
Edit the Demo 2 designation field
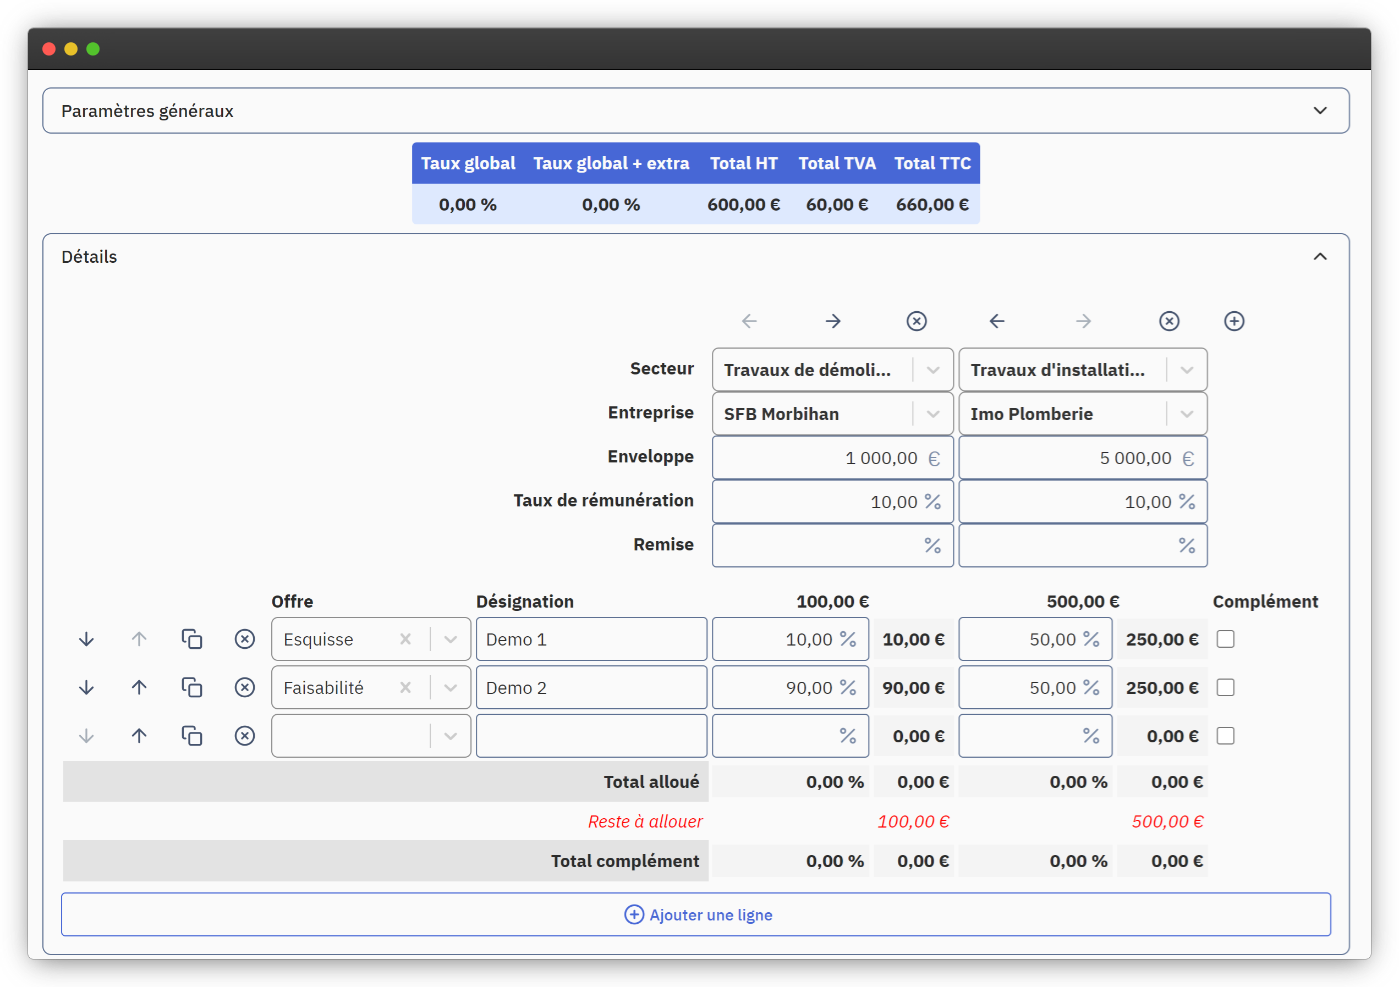[x=591, y=687]
